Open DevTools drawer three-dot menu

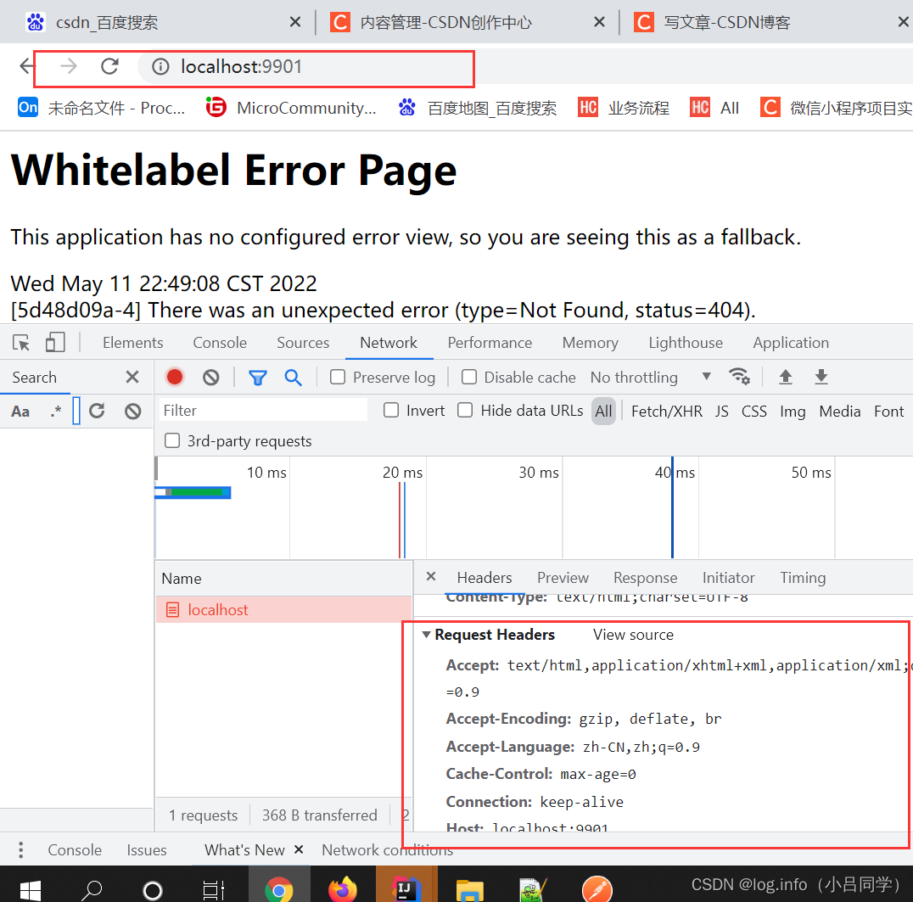(21, 850)
